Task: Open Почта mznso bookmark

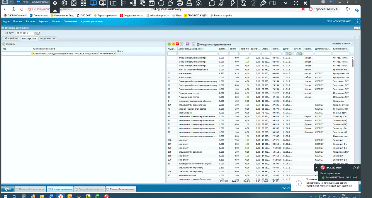Action: [x=39, y=15]
